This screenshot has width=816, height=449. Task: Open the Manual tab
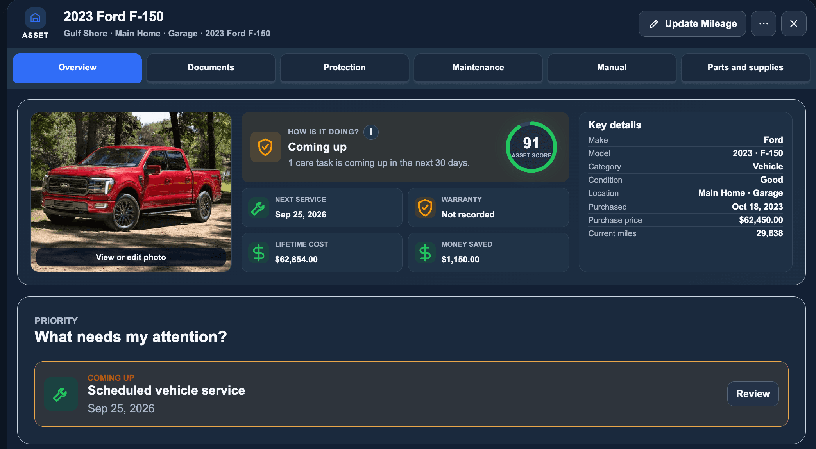[x=612, y=68]
